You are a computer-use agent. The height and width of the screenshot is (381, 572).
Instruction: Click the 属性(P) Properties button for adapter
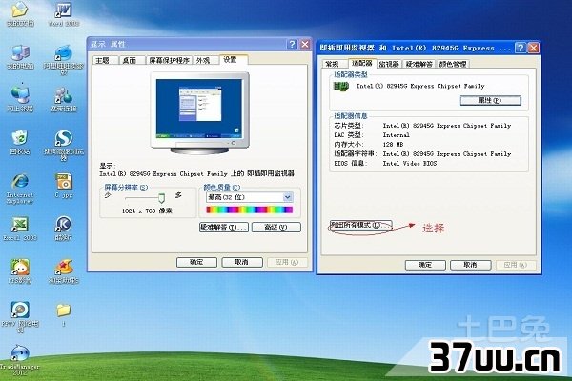pos(490,100)
